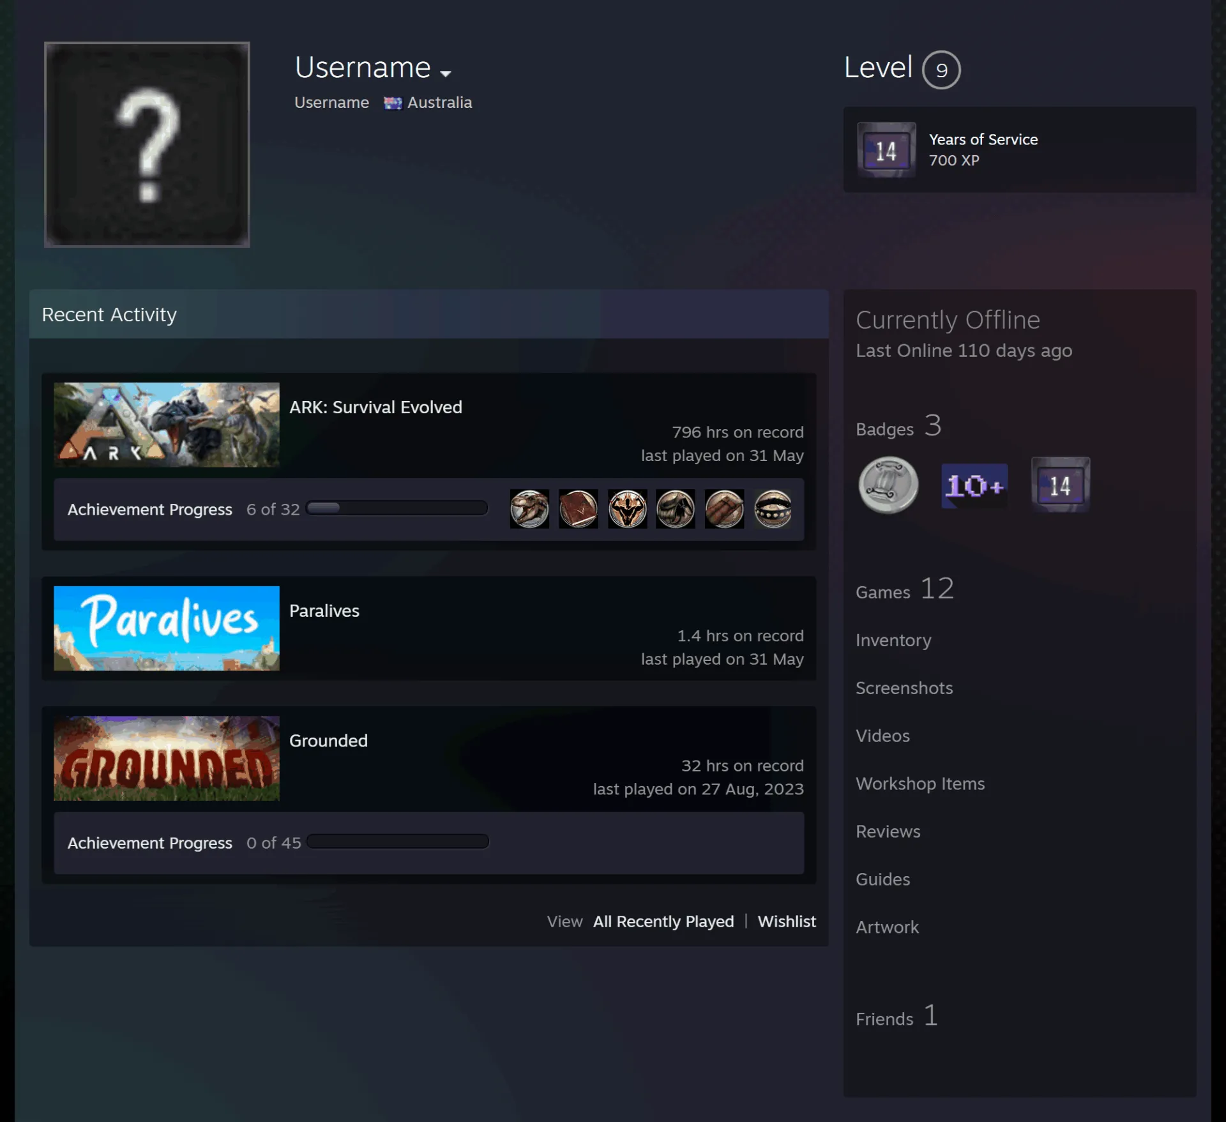Screen dimensions: 1226x1122
Task: Open ARK: Survival Evolved title link
Action: (375, 407)
